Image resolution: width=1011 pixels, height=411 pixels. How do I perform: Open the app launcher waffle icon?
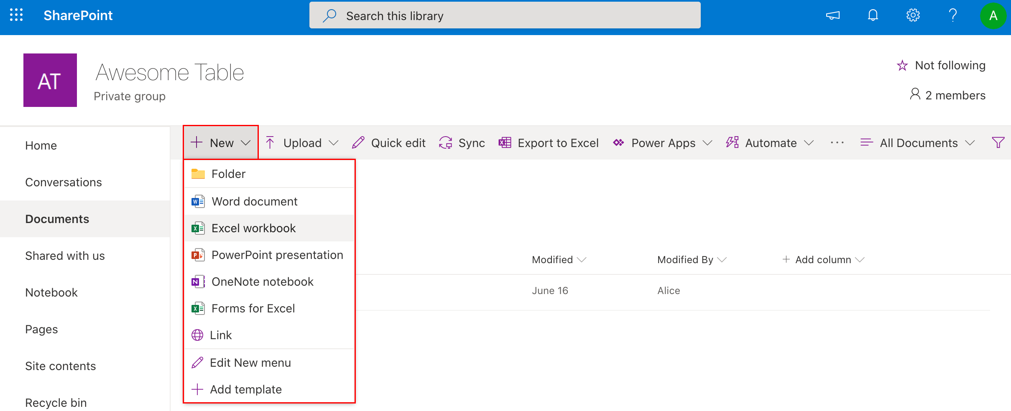[16, 15]
